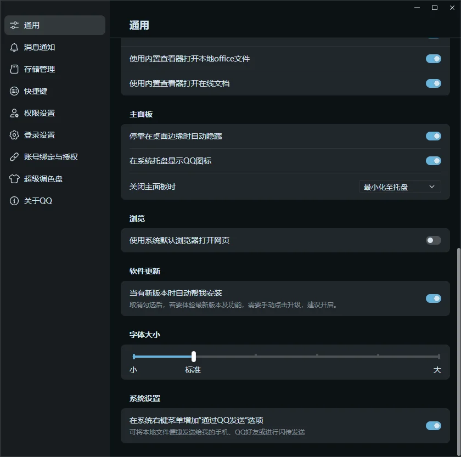Switch to 存储管理 section
The image size is (461, 457).
click(x=55, y=69)
